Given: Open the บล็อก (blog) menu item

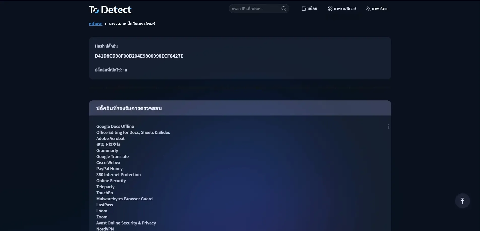Looking at the screenshot, I should pos(309,9).
